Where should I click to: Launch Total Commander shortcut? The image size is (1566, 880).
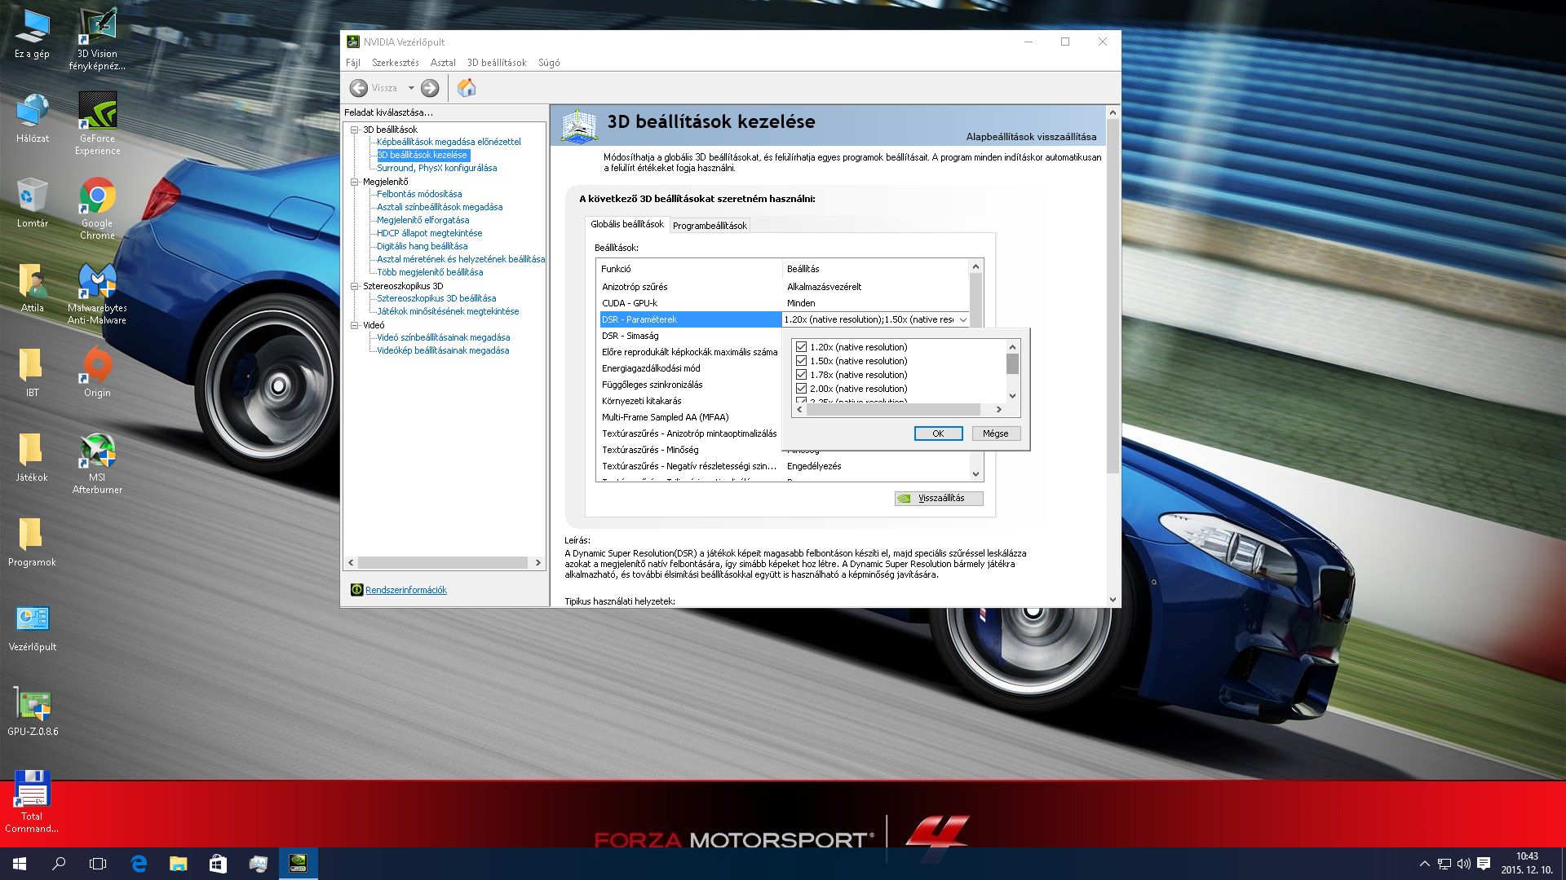(32, 802)
